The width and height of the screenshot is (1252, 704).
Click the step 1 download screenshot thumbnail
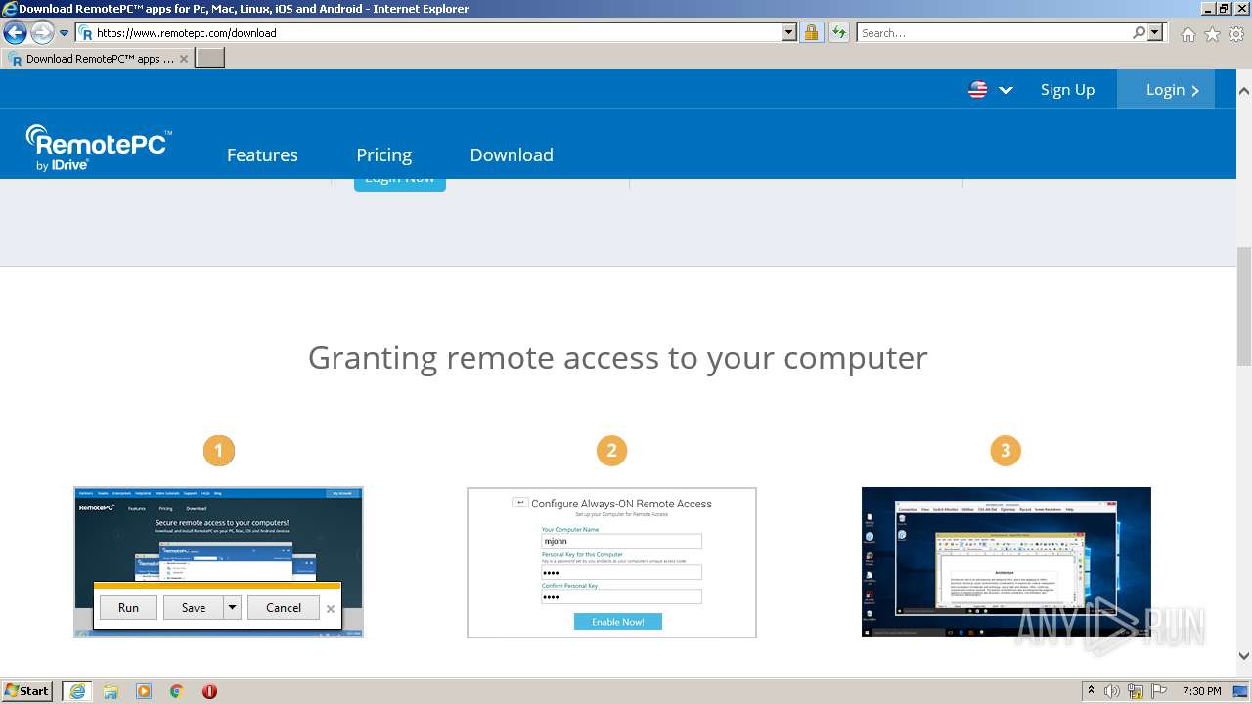(218, 562)
